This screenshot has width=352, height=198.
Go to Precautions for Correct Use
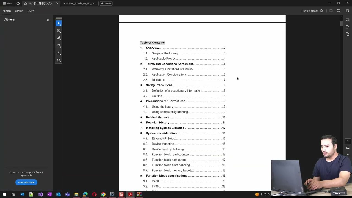(183, 101)
